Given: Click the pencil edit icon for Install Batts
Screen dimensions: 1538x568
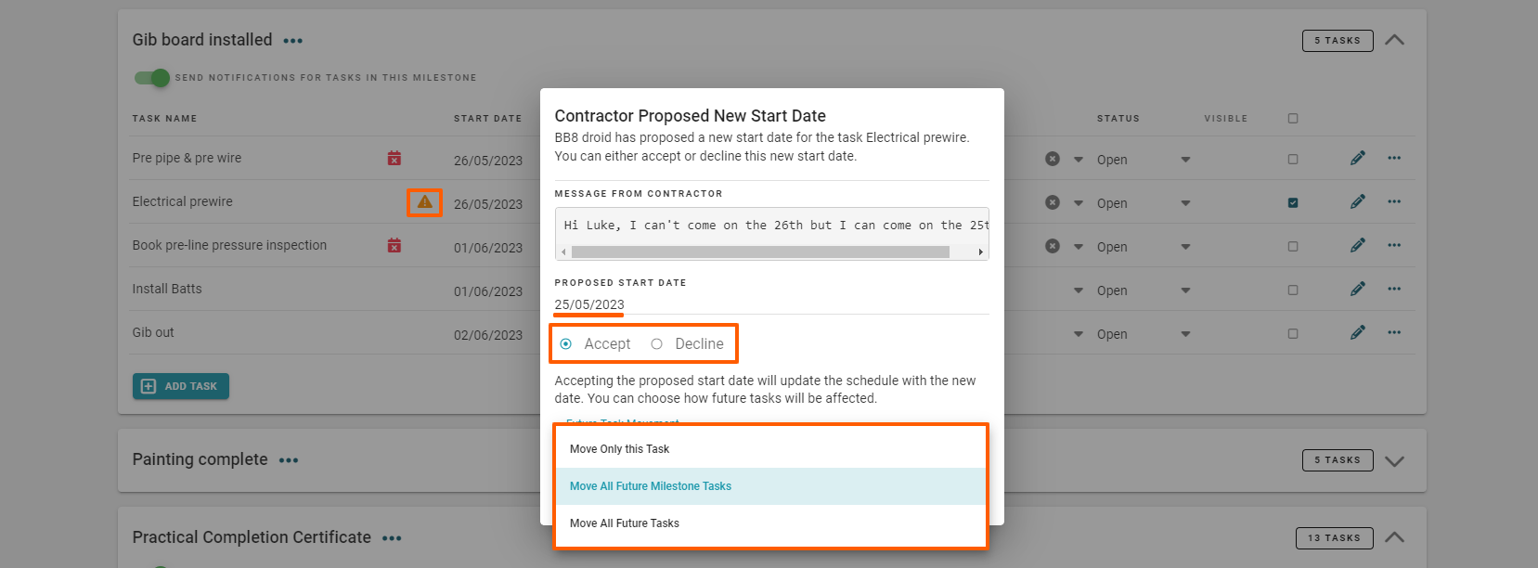Looking at the screenshot, I should click(1357, 290).
